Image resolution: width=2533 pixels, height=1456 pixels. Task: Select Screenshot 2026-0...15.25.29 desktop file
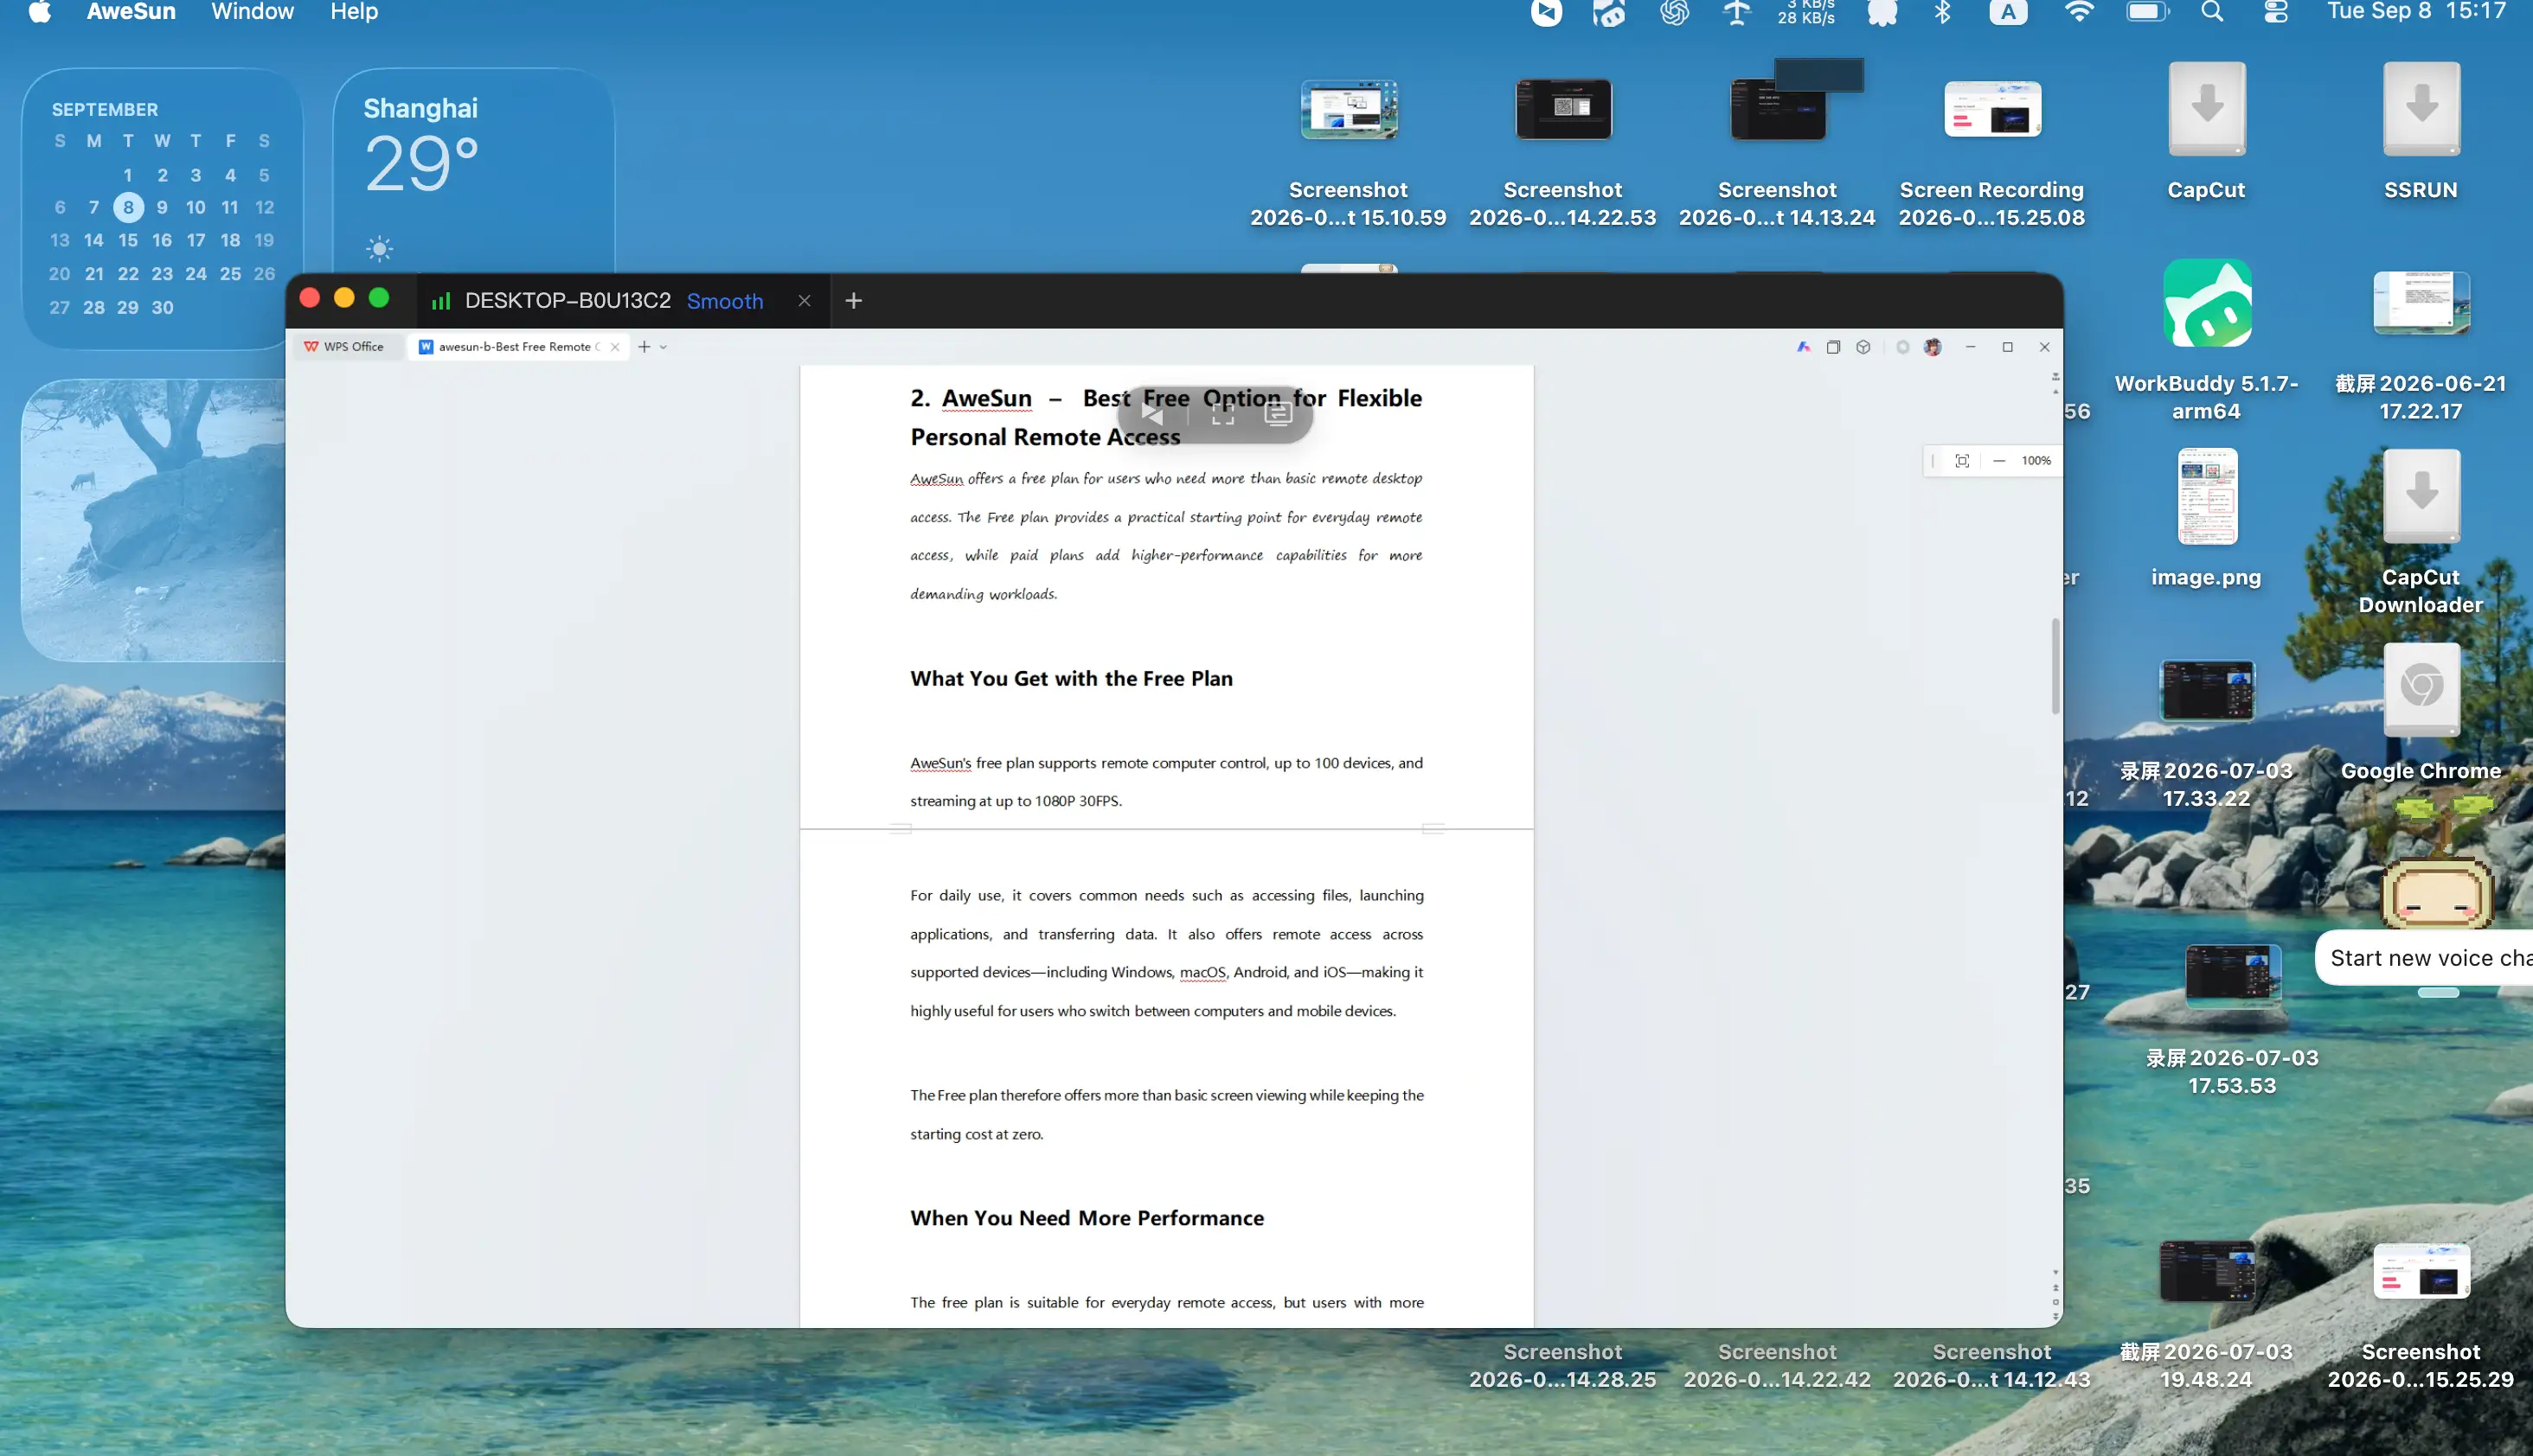click(x=2421, y=1271)
